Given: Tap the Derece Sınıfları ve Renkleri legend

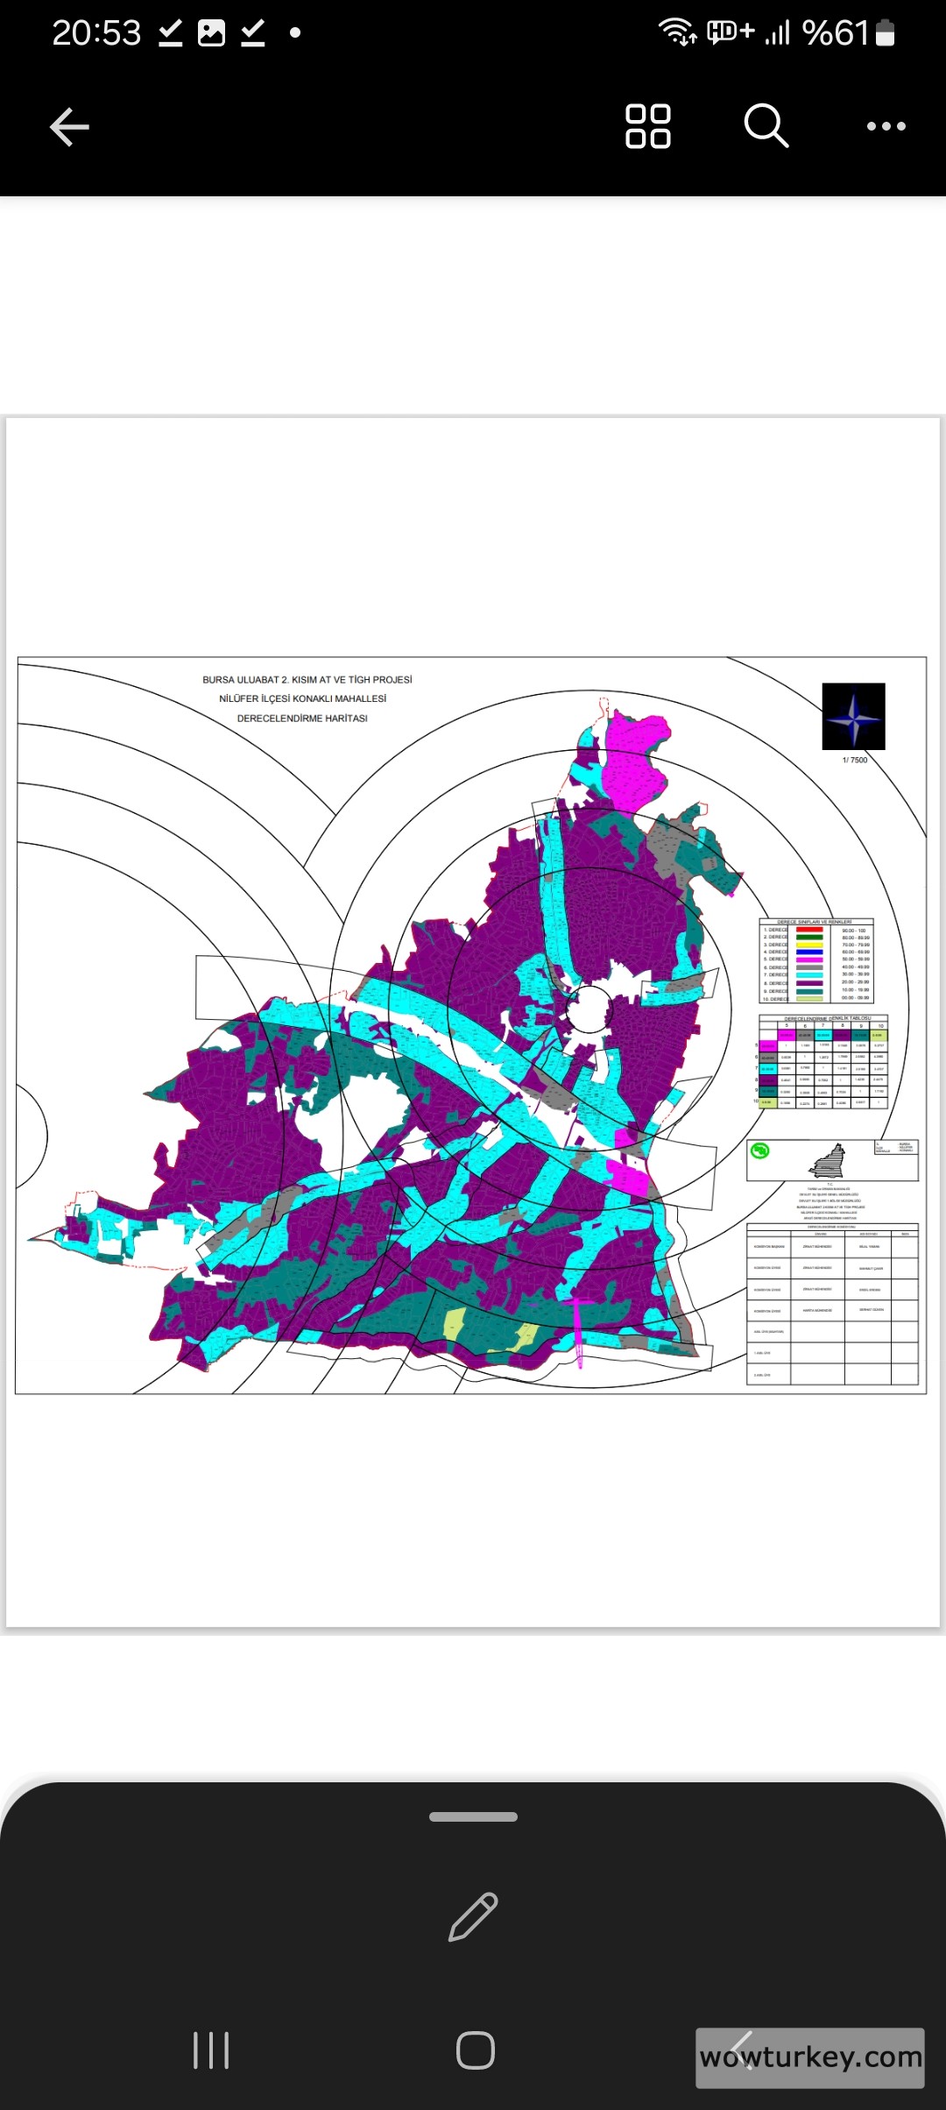Looking at the screenshot, I should pos(816,961).
